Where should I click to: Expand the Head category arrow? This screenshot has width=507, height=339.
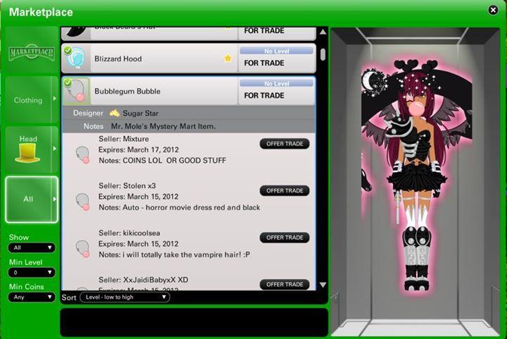tap(55, 149)
